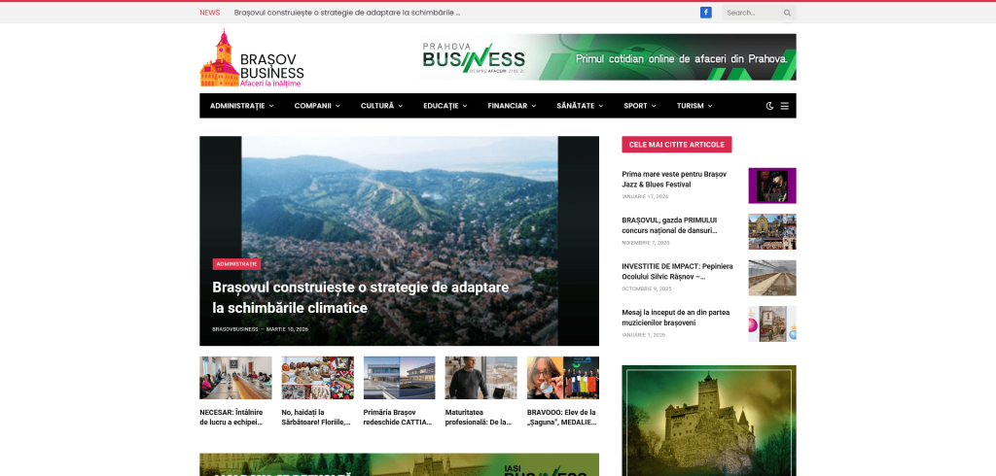Click Cele mai citite articole heading

pyautogui.click(x=677, y=145)
